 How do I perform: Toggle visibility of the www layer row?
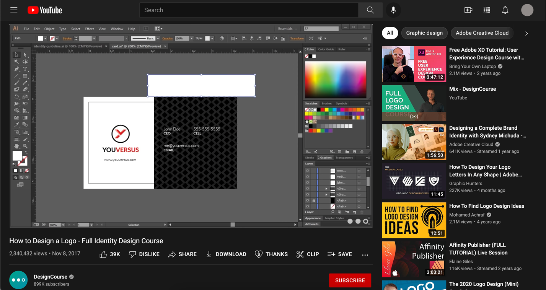pyautogui.click(x=307, y=171)
